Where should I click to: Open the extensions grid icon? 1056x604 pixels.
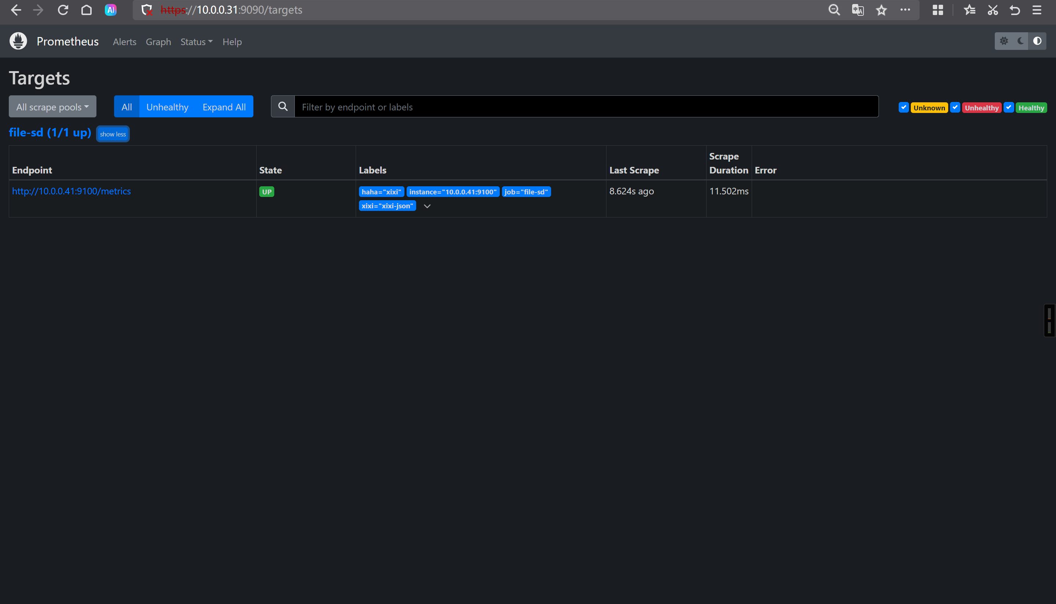coord(938,10)
